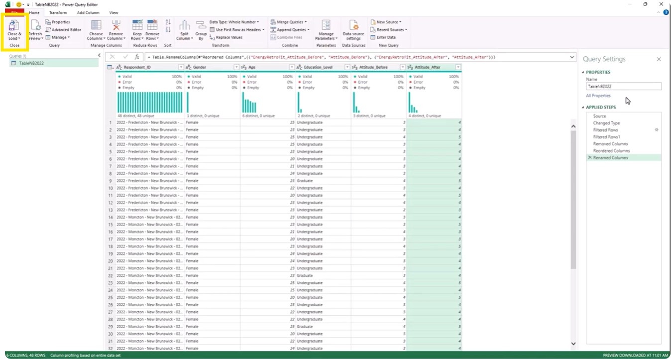This screenshot has width=671, height=359.
Task: Open the New Source dropdown
Action: pos(386,22)
